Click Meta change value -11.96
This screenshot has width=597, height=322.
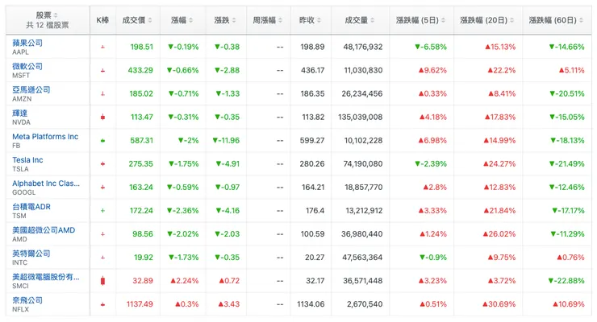point(226,141)
